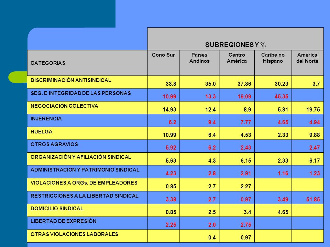The width and height of the screenshot is (330, 247).
Task: Click red value 2.43 in Otros Agravios row
Action: click(246, 148)
